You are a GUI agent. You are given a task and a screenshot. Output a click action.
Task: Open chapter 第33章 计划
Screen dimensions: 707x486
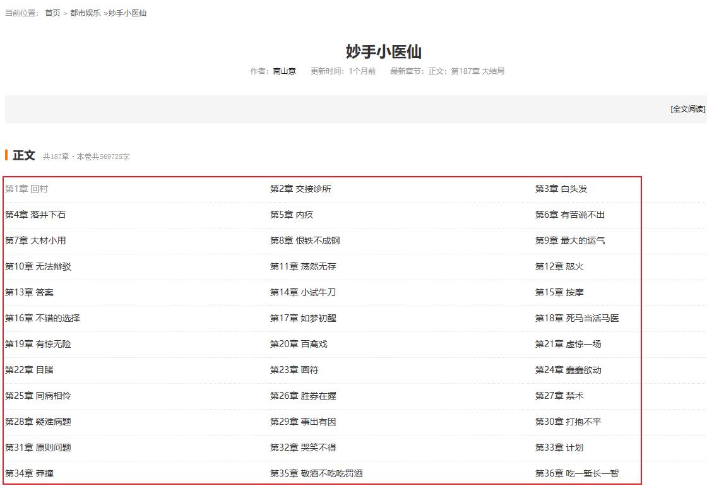(x=559, y=447)
